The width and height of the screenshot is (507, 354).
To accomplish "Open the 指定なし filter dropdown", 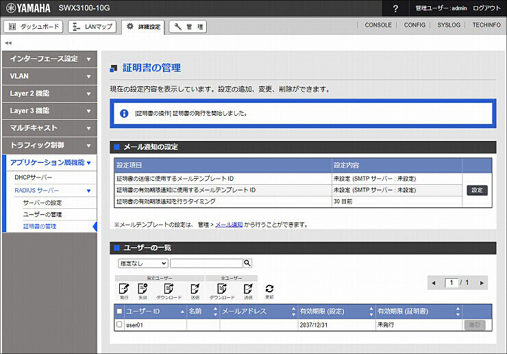I will 143,263.
